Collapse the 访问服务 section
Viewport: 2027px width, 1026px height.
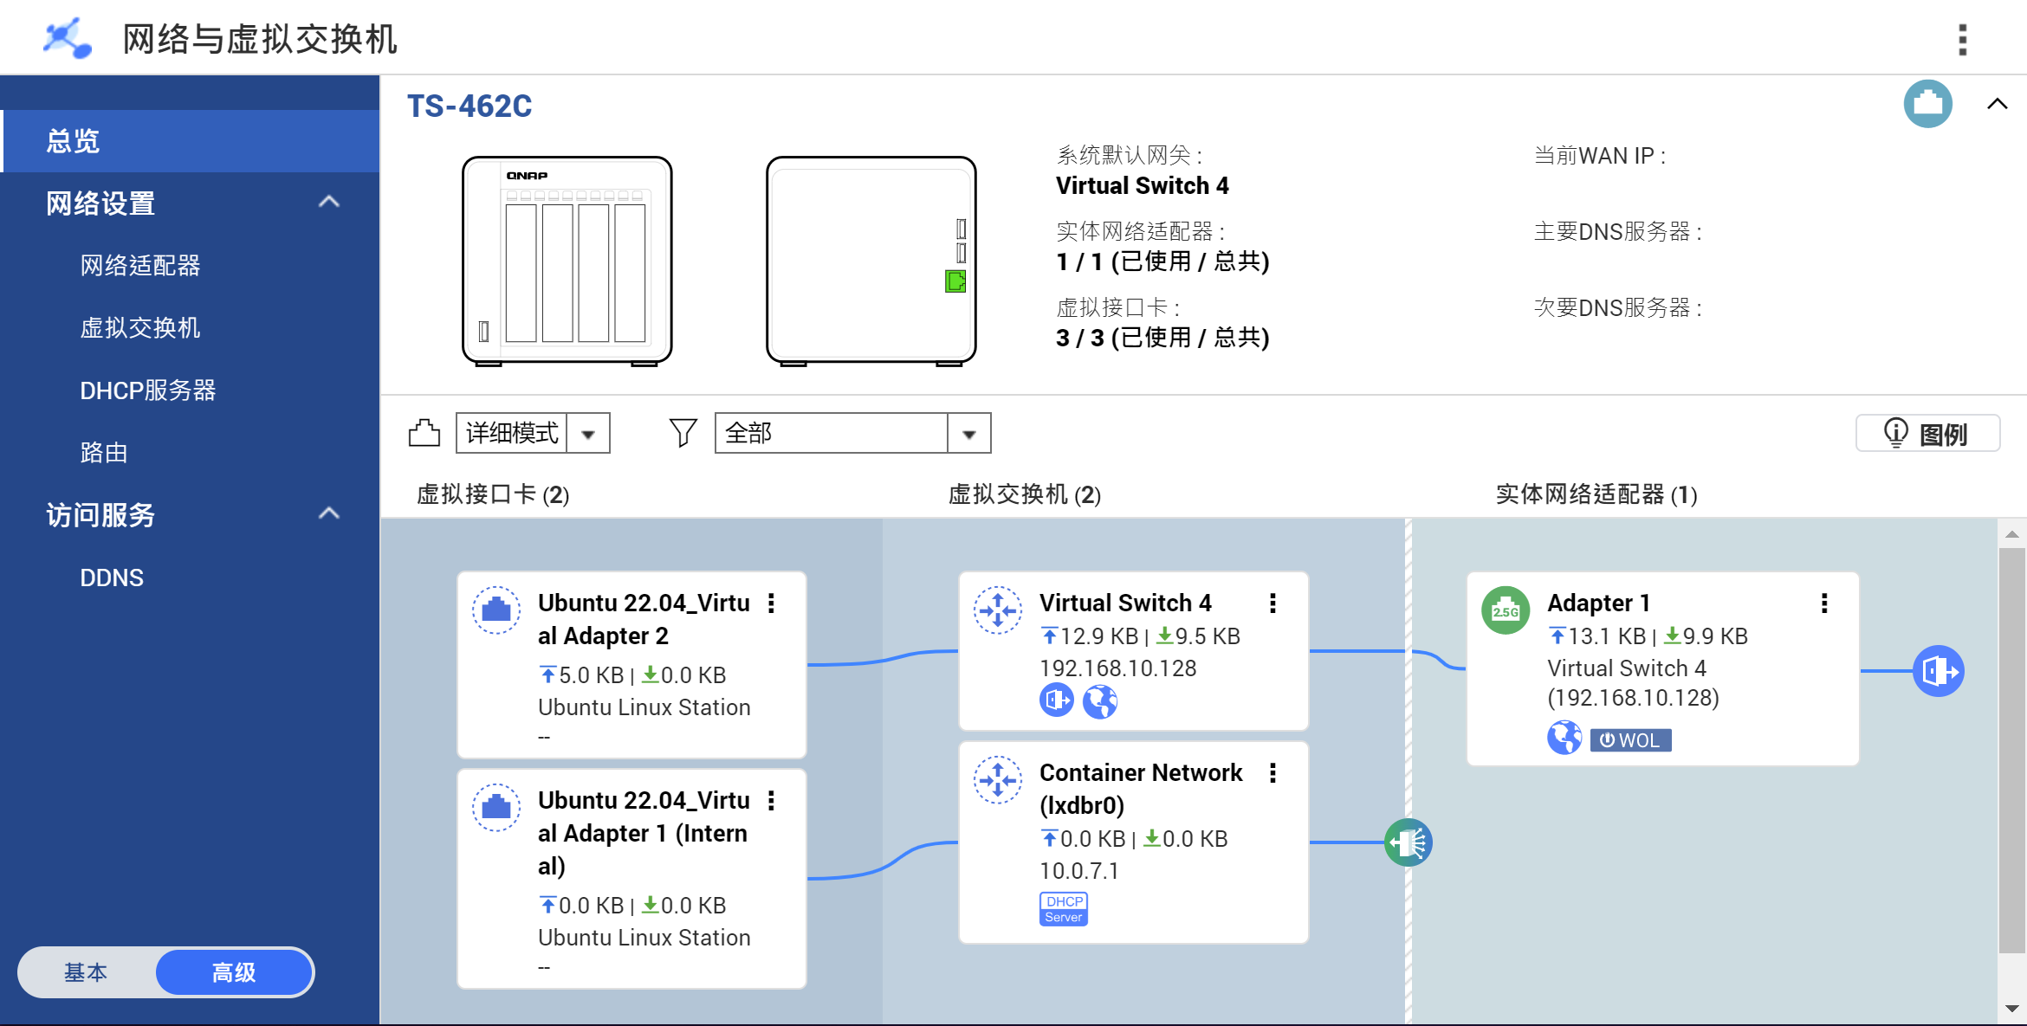[328, 514]
